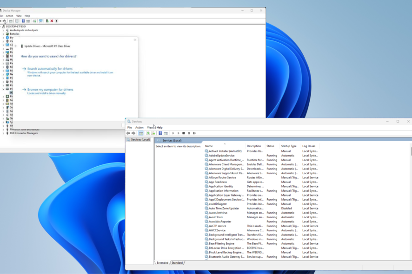Click the blue Help icon in Device Manager
The width and height of the screenshot is (412, 274).
tap(23, 21)
